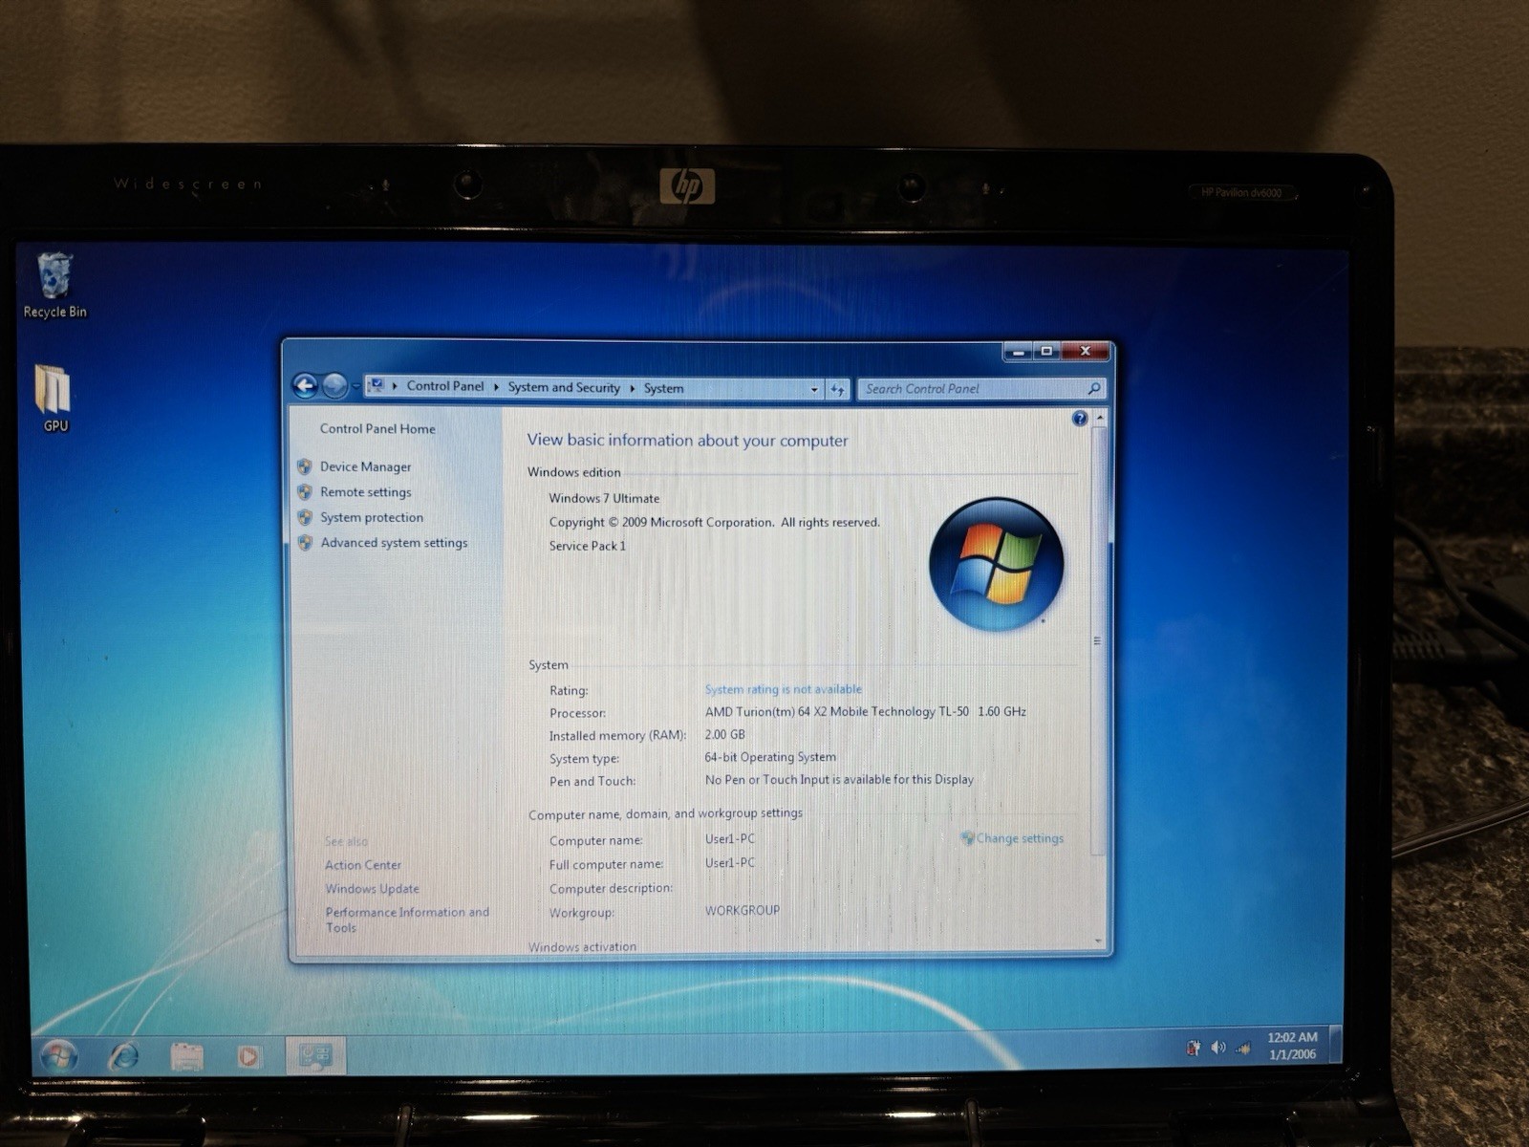The height and width of the screenshot is (1147, 1529).
Task: Click System rating is not available link
Action: [x=783, y=689]
